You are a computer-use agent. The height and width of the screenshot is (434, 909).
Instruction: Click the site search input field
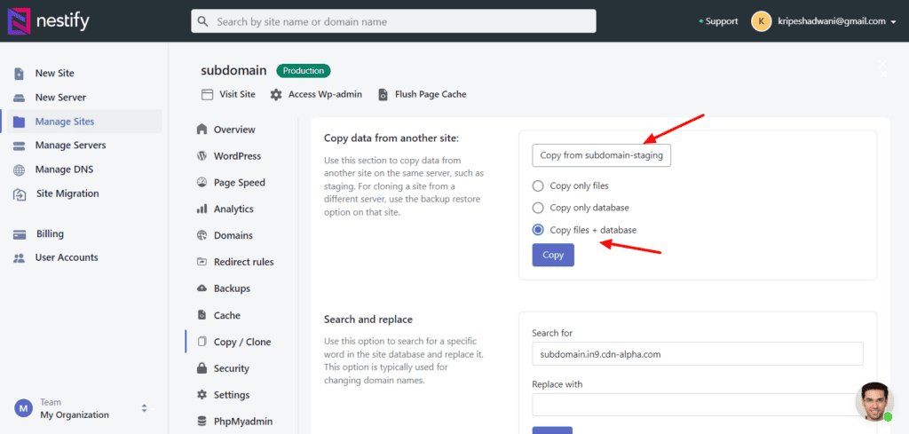(x=393, y=21)
